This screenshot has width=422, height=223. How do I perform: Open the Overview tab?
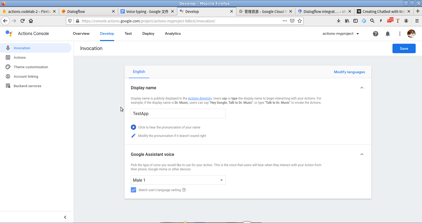click(x=81, y=33)
